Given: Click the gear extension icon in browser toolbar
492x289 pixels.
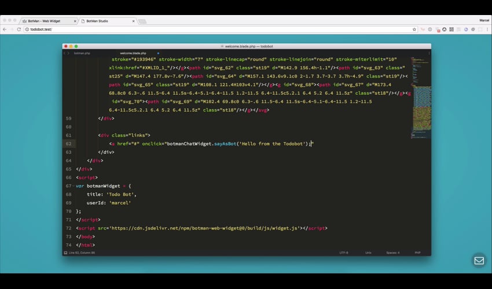Looking at the screenshot, I should tap(473, 29).
